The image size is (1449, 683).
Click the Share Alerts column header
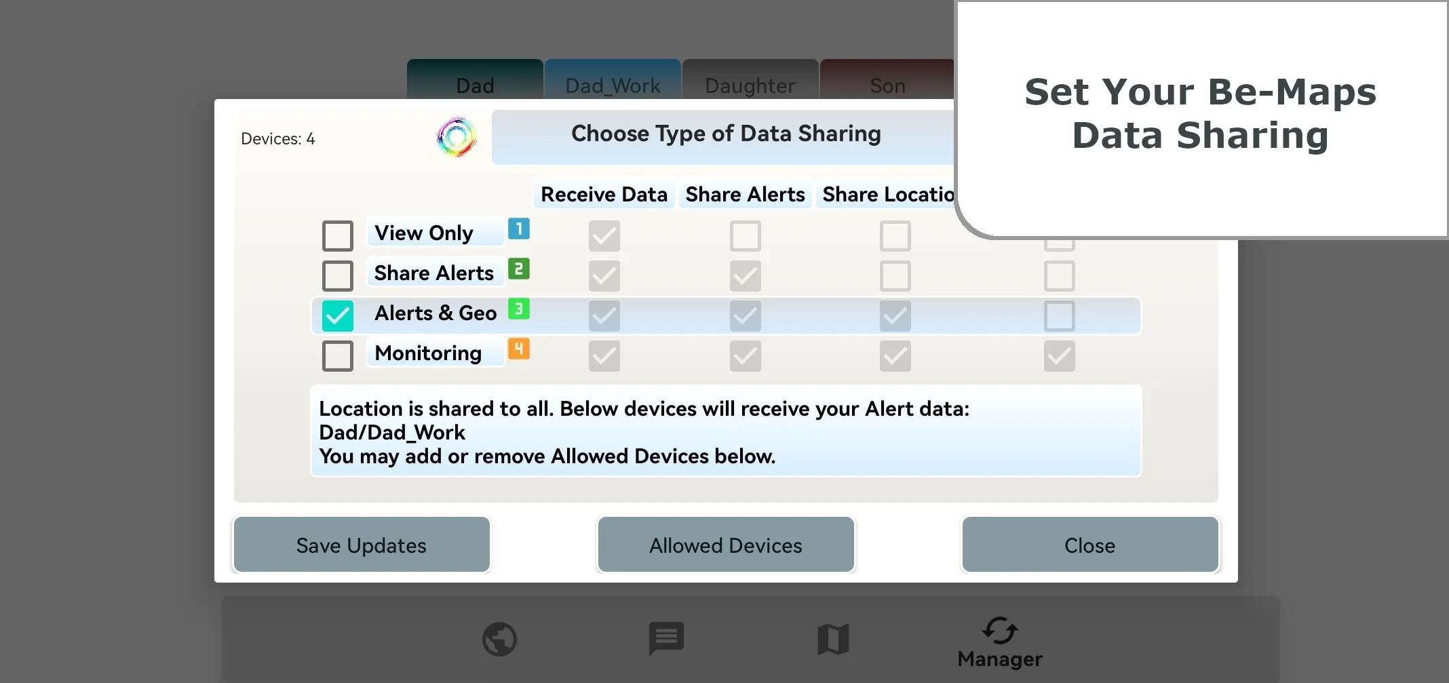pyautogui.click(x=745, y=195)
